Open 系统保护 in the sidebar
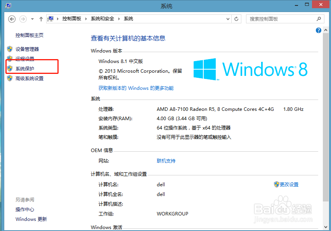Screen dimensions: 331x231 coord(25,68)
